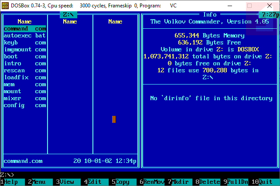Click the Volkov Commander version text
Screen dimensions: 280x186
point(209,22)
